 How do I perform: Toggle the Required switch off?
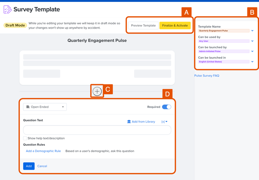(167, 107)
